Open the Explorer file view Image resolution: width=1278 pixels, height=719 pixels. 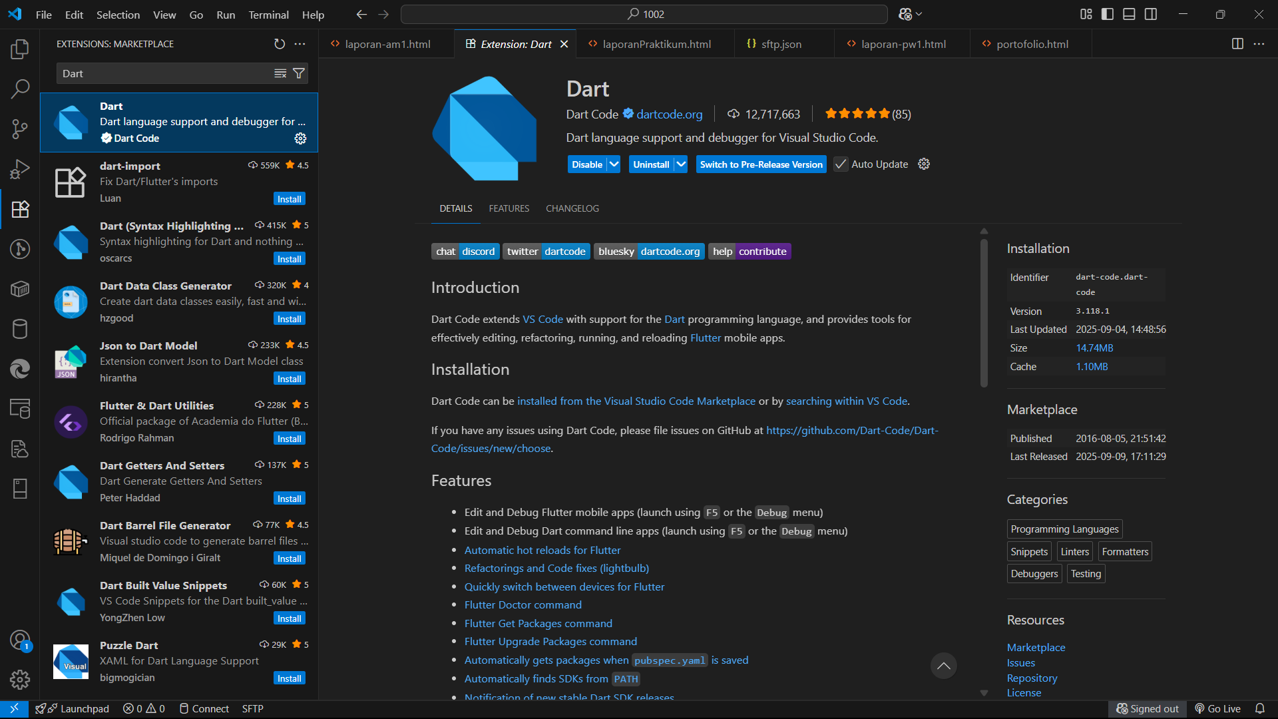[x=20, y=49]
